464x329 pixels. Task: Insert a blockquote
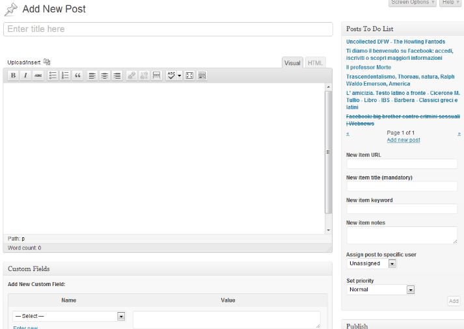tap(77, 75)
